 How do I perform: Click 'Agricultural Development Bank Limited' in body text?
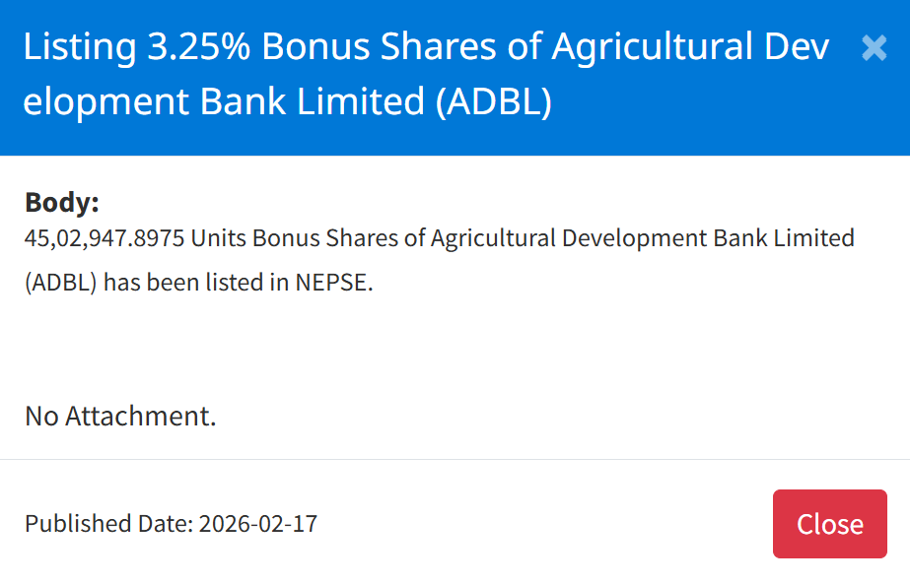click(643, 238)
